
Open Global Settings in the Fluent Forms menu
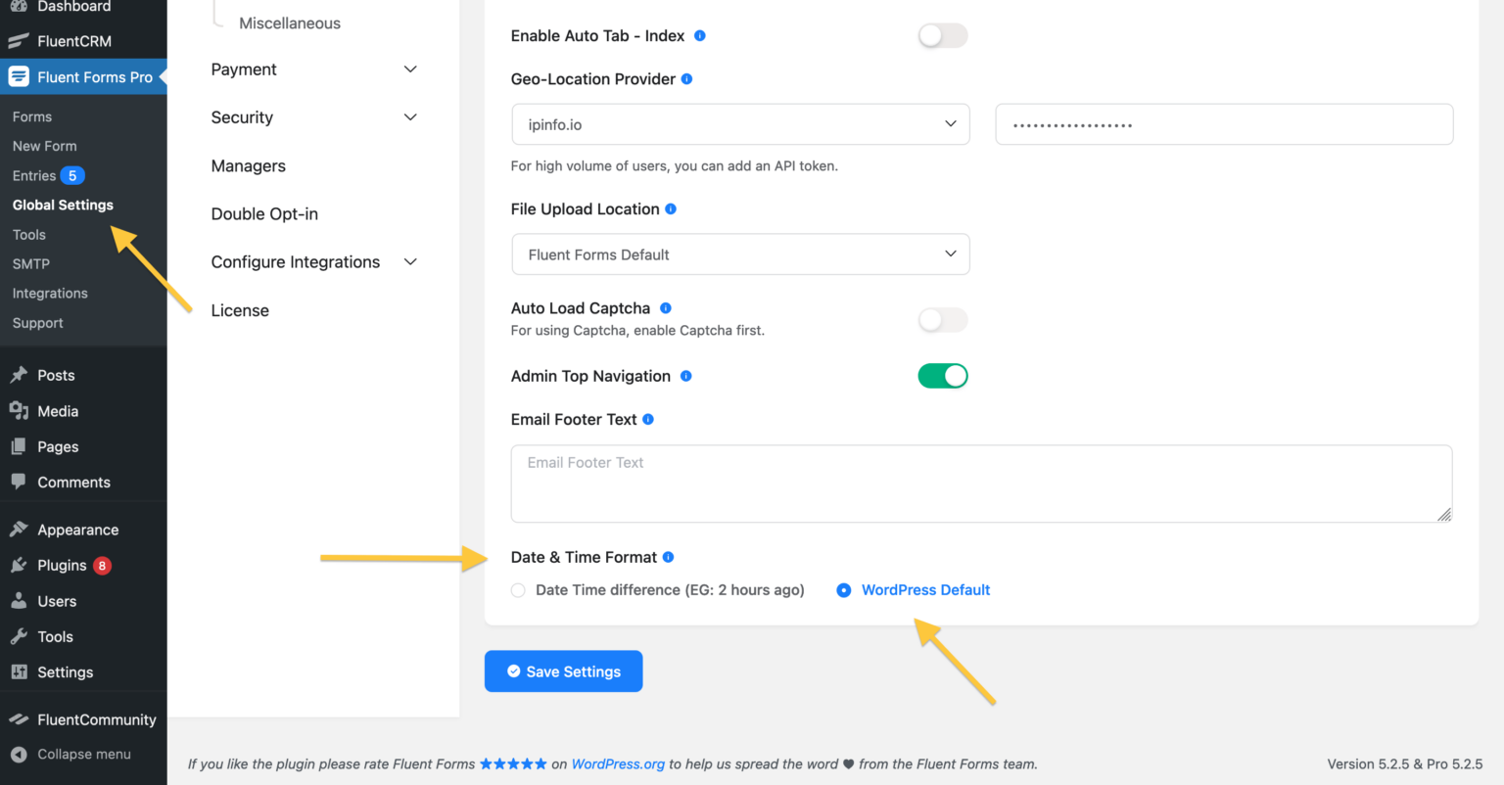(x=62, y=205)
